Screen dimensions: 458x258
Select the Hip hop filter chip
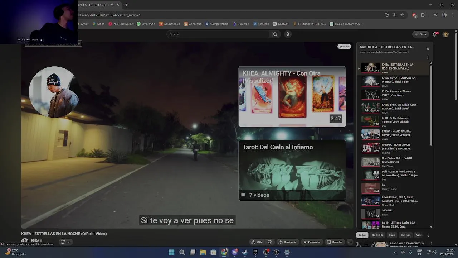[405, 235]
